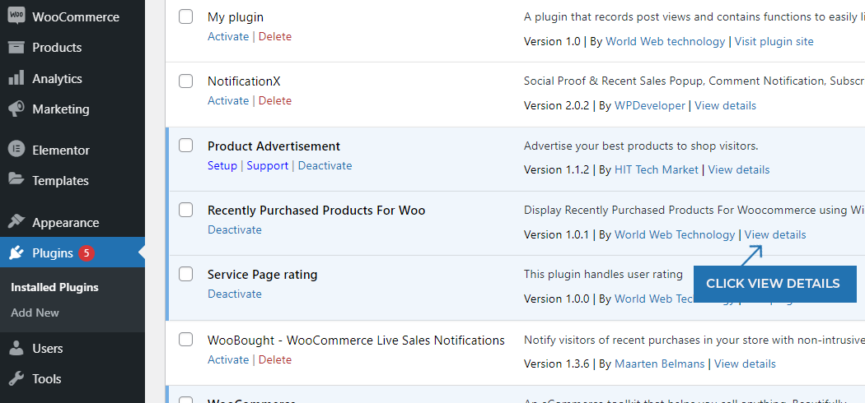Click 'Advertise your best products' description text
Screen dimensions: 865x403
pyautogui.click(x=641, y=146)
